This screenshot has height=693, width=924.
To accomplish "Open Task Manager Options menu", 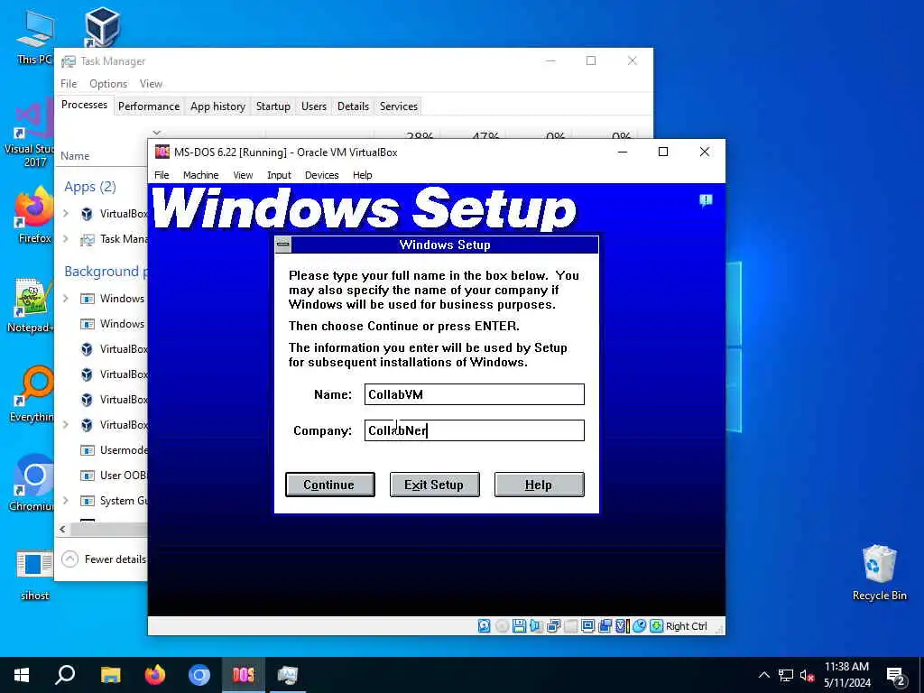I will point(108,84).
